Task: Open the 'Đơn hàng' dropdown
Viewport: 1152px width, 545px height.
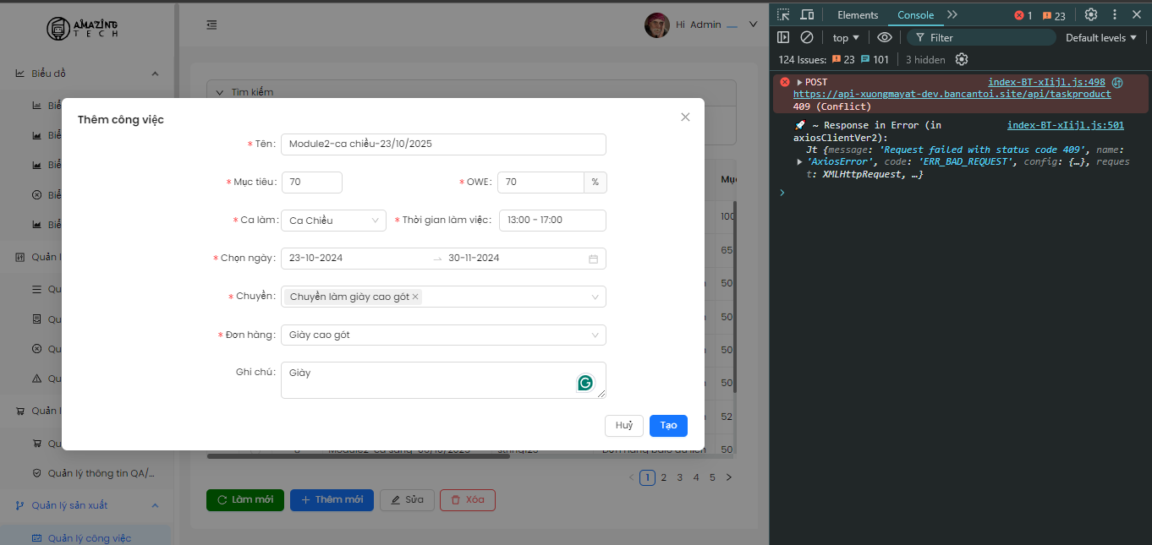Action: click(443, 335)
